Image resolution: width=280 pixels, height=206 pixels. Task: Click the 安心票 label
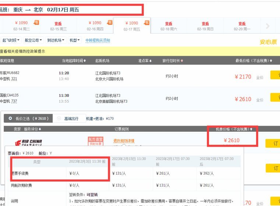[x=268, y=42]
